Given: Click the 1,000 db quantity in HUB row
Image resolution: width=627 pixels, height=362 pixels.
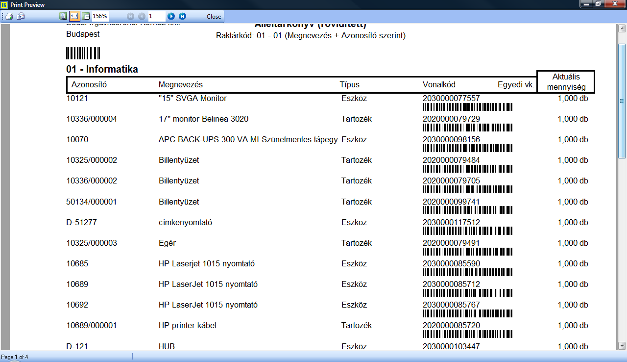Looking at the screenshot, I should (573, 346).
